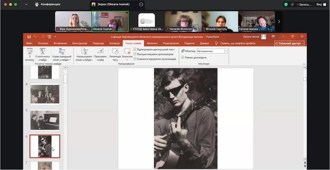Switch to the Анімація ribbon tab
Viewport: 330px width, 170px height.
point(114,43)
